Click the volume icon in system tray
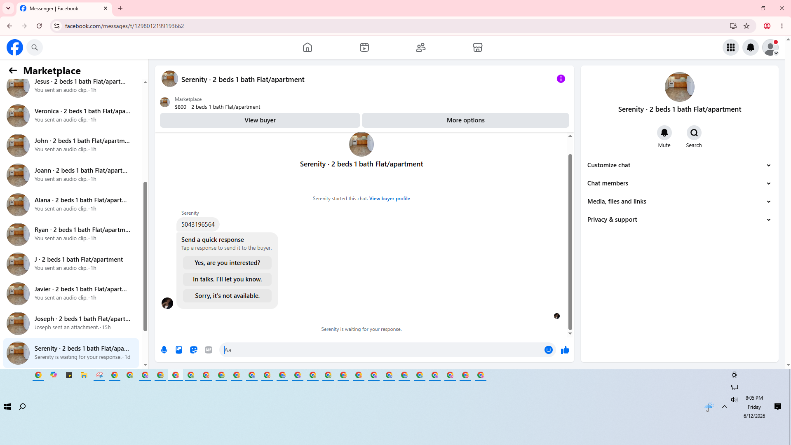Viewport: 791px width, 445px height. click(734, 399)
